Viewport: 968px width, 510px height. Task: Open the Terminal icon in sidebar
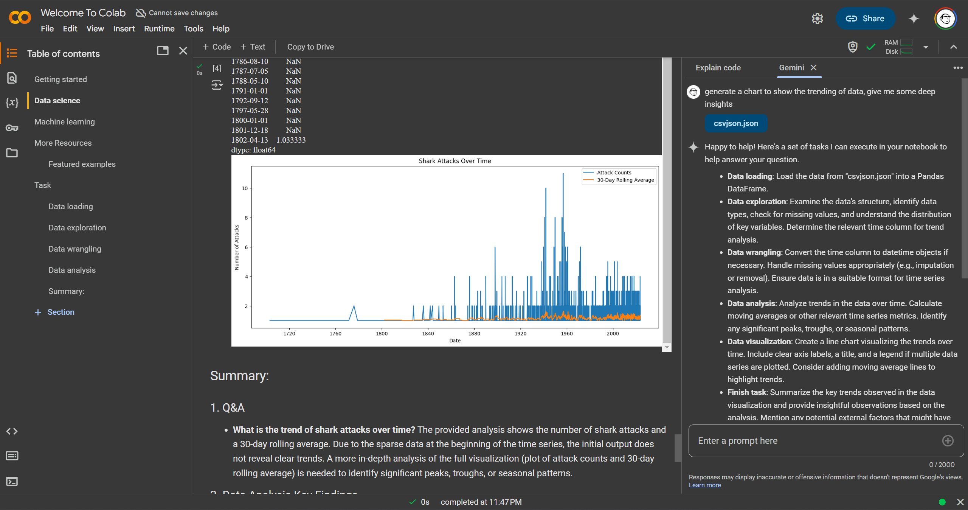[12, 481]
